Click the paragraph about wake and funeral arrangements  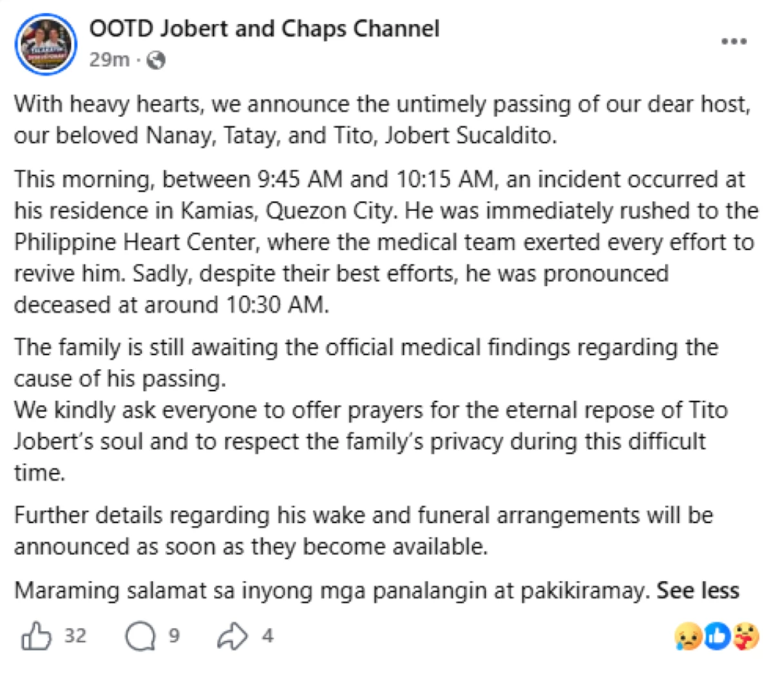[363, 531]
